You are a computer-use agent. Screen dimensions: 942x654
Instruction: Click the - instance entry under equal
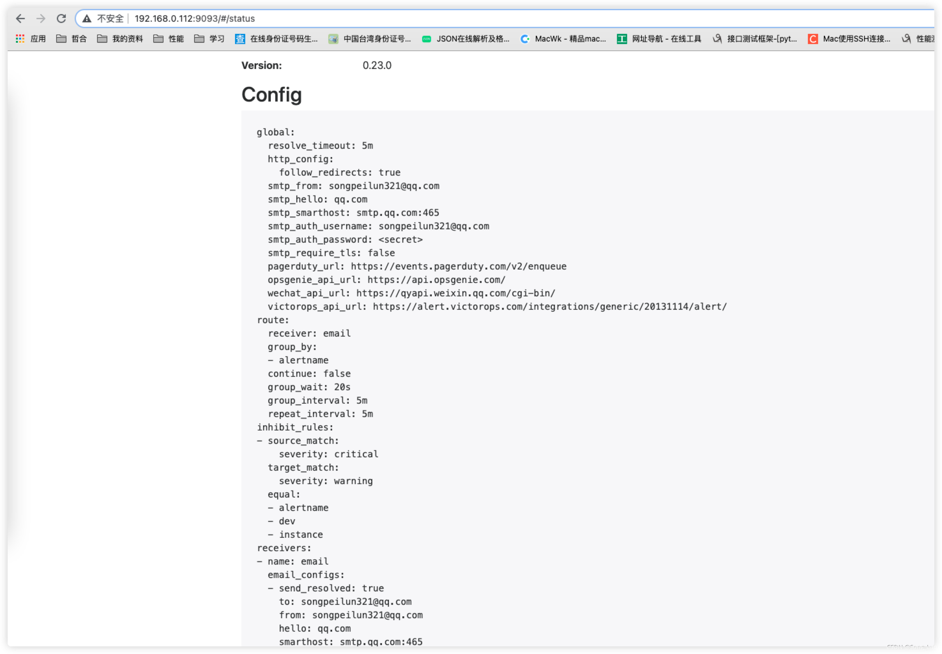[295, 535]
